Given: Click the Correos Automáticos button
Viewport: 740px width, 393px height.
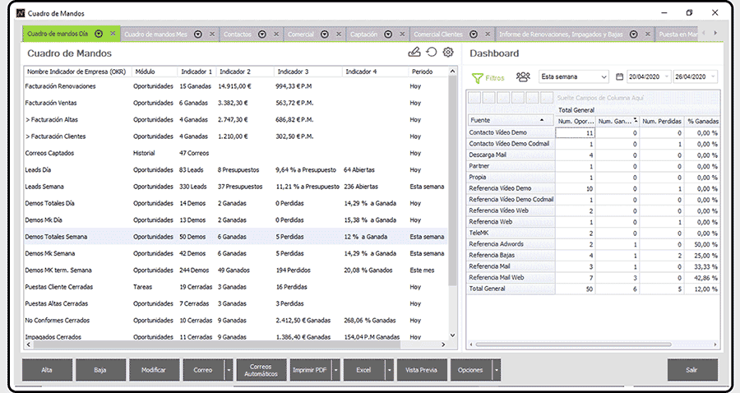Looking at the screenshot, I should tap(261, 370).
